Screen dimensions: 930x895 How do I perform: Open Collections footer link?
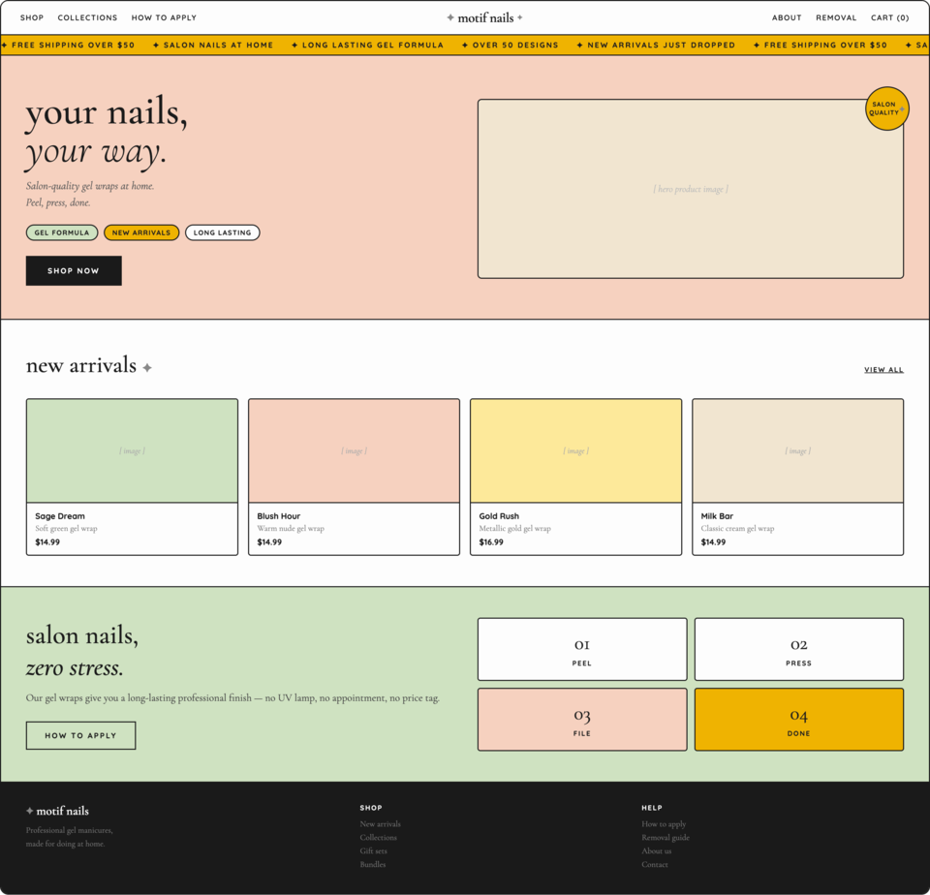click(x=379, y=838)
